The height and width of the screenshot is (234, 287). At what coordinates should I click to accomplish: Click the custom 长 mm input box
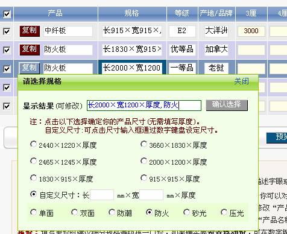pos(102,195)
